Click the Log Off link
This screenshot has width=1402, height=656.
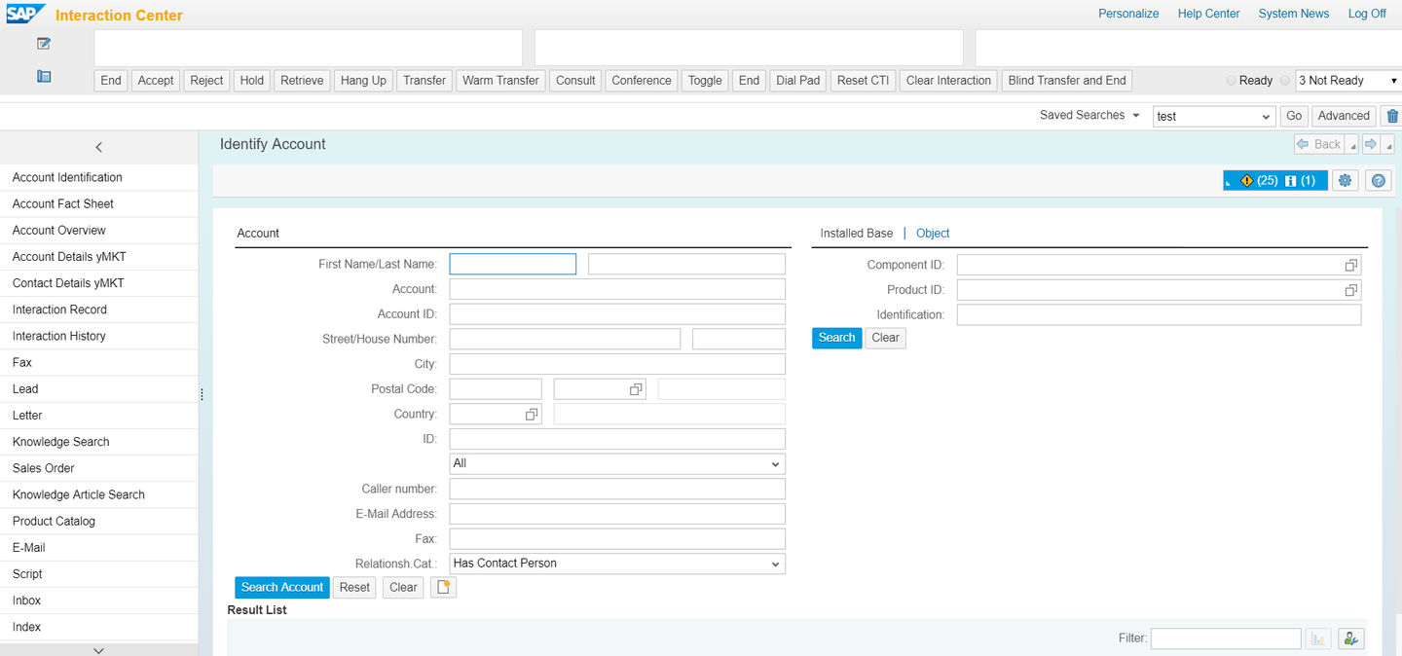[x=1367, y=14]
